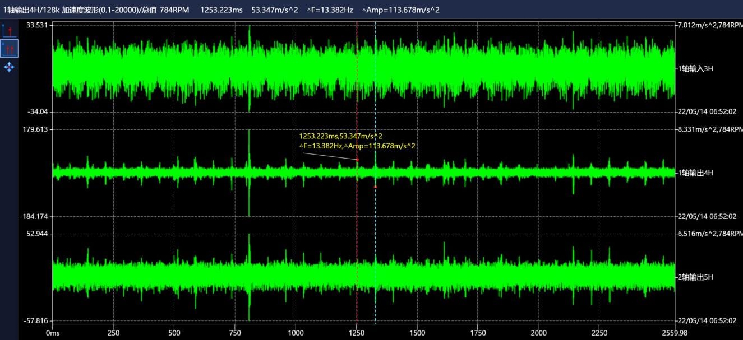Select the dual cursor tool icon
Screen dimensions: 743x340
click(9, 49)
